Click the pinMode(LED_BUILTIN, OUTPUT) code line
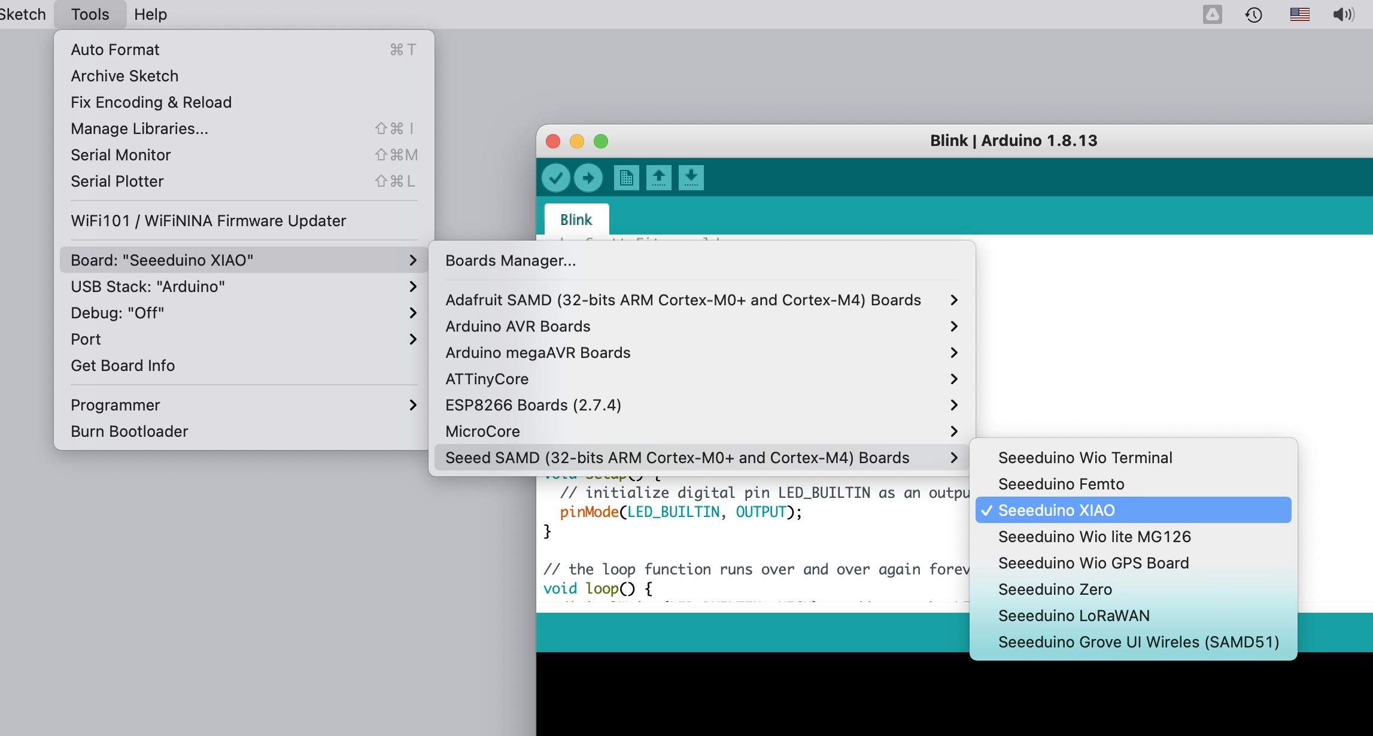 [681, 512]
